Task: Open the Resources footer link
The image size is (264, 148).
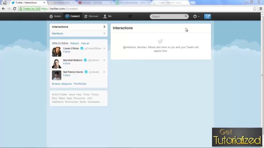Action: [80, 98]
